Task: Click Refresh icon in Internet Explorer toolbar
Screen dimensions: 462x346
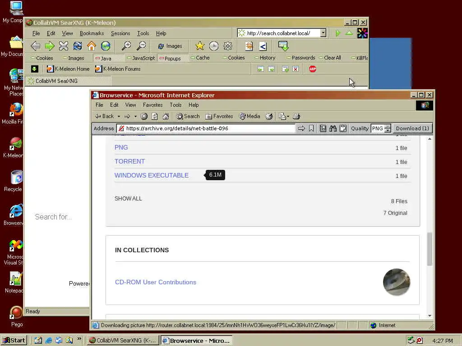Action: [155, 116]
